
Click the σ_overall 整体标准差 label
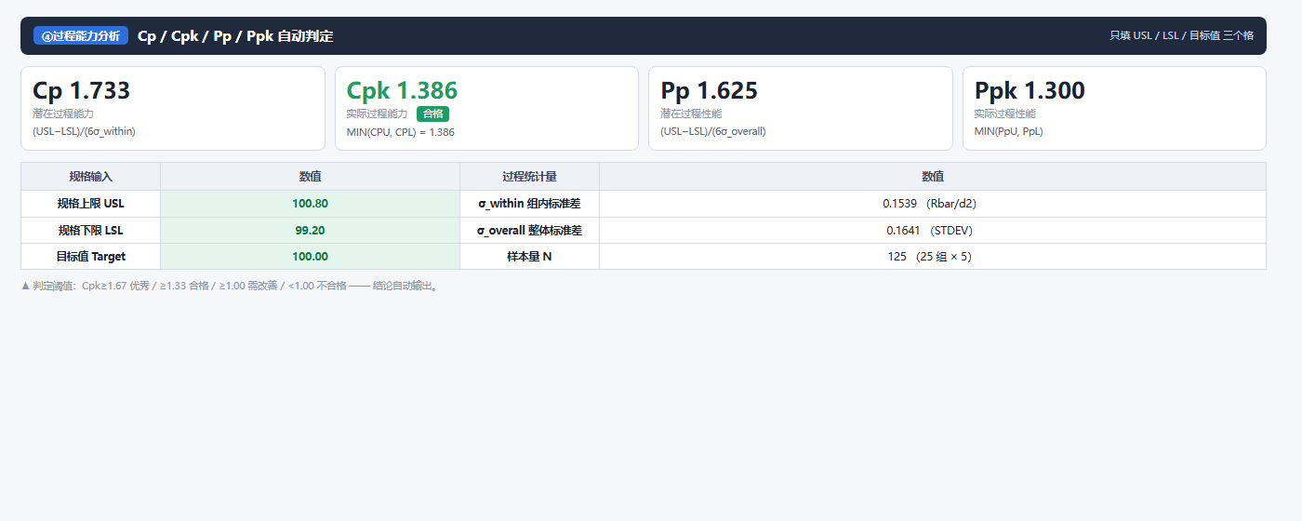[529, 230]
